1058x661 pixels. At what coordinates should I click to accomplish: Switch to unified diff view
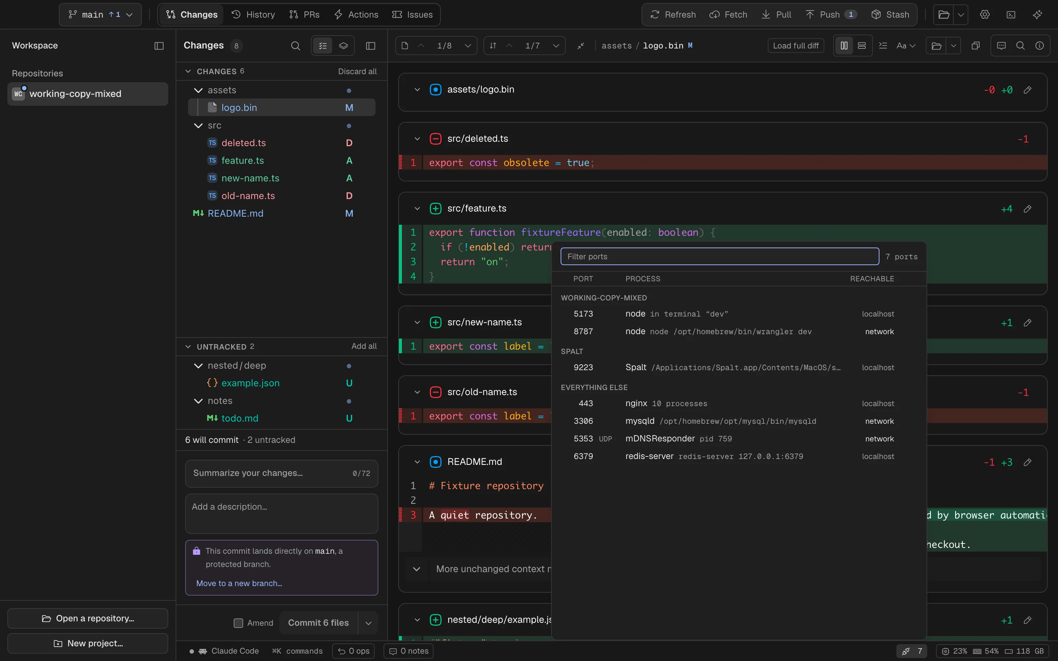[862, 46]
